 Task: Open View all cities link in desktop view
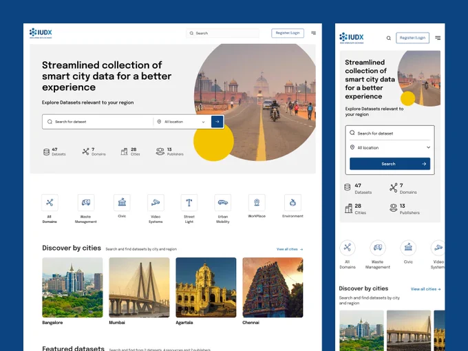click(x=290, y=249)
